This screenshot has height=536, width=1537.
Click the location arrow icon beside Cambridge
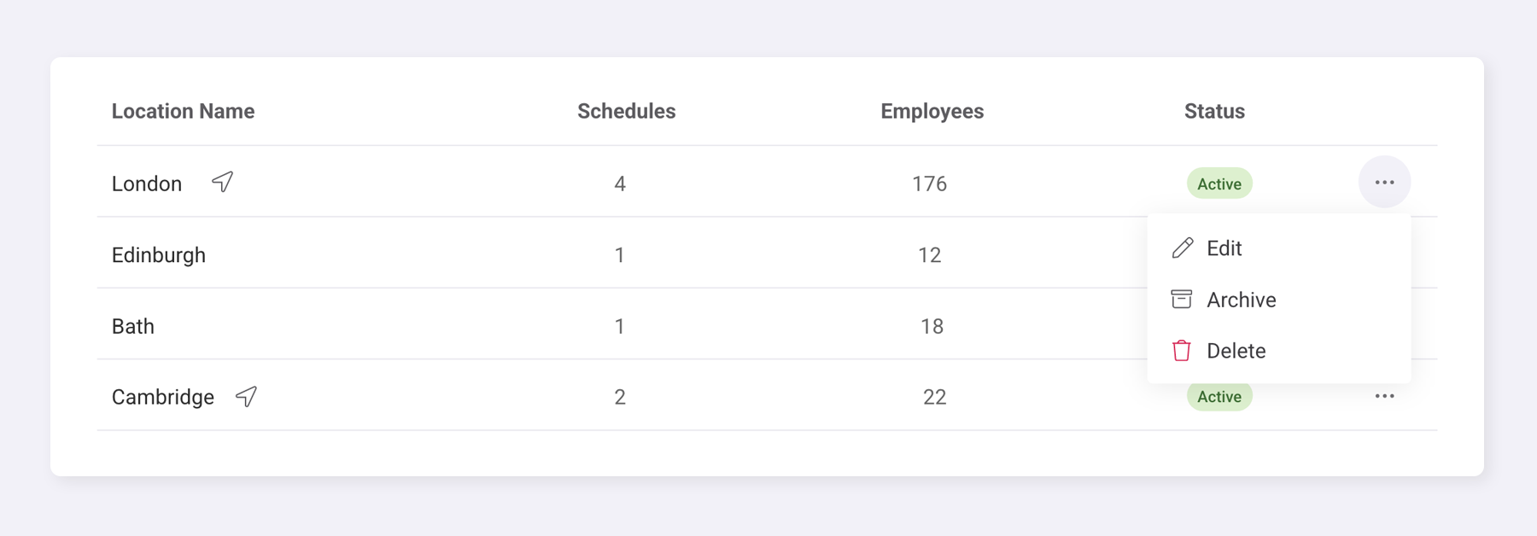click(x=247, y=396)
